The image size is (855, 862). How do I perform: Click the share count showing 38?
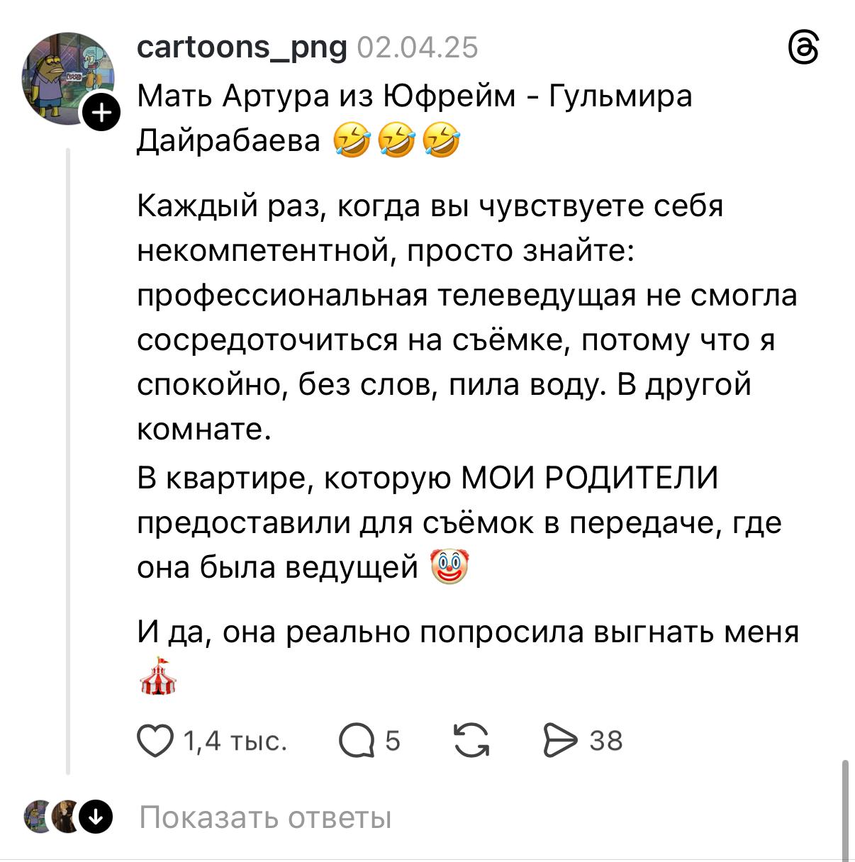(605, 741)
